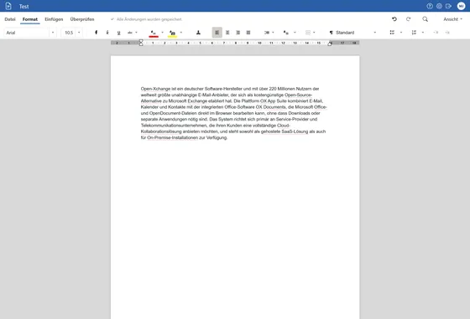This screenshot has width=470, height=319.
Task: Expand paragraph fill color arrow
Action: [x=295, y=33]
